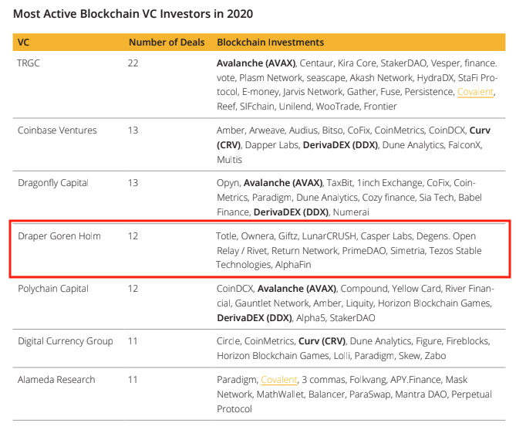Select the 'Alameda Research' cell
This screenshot has height=430, width=516.
(56, 380)
